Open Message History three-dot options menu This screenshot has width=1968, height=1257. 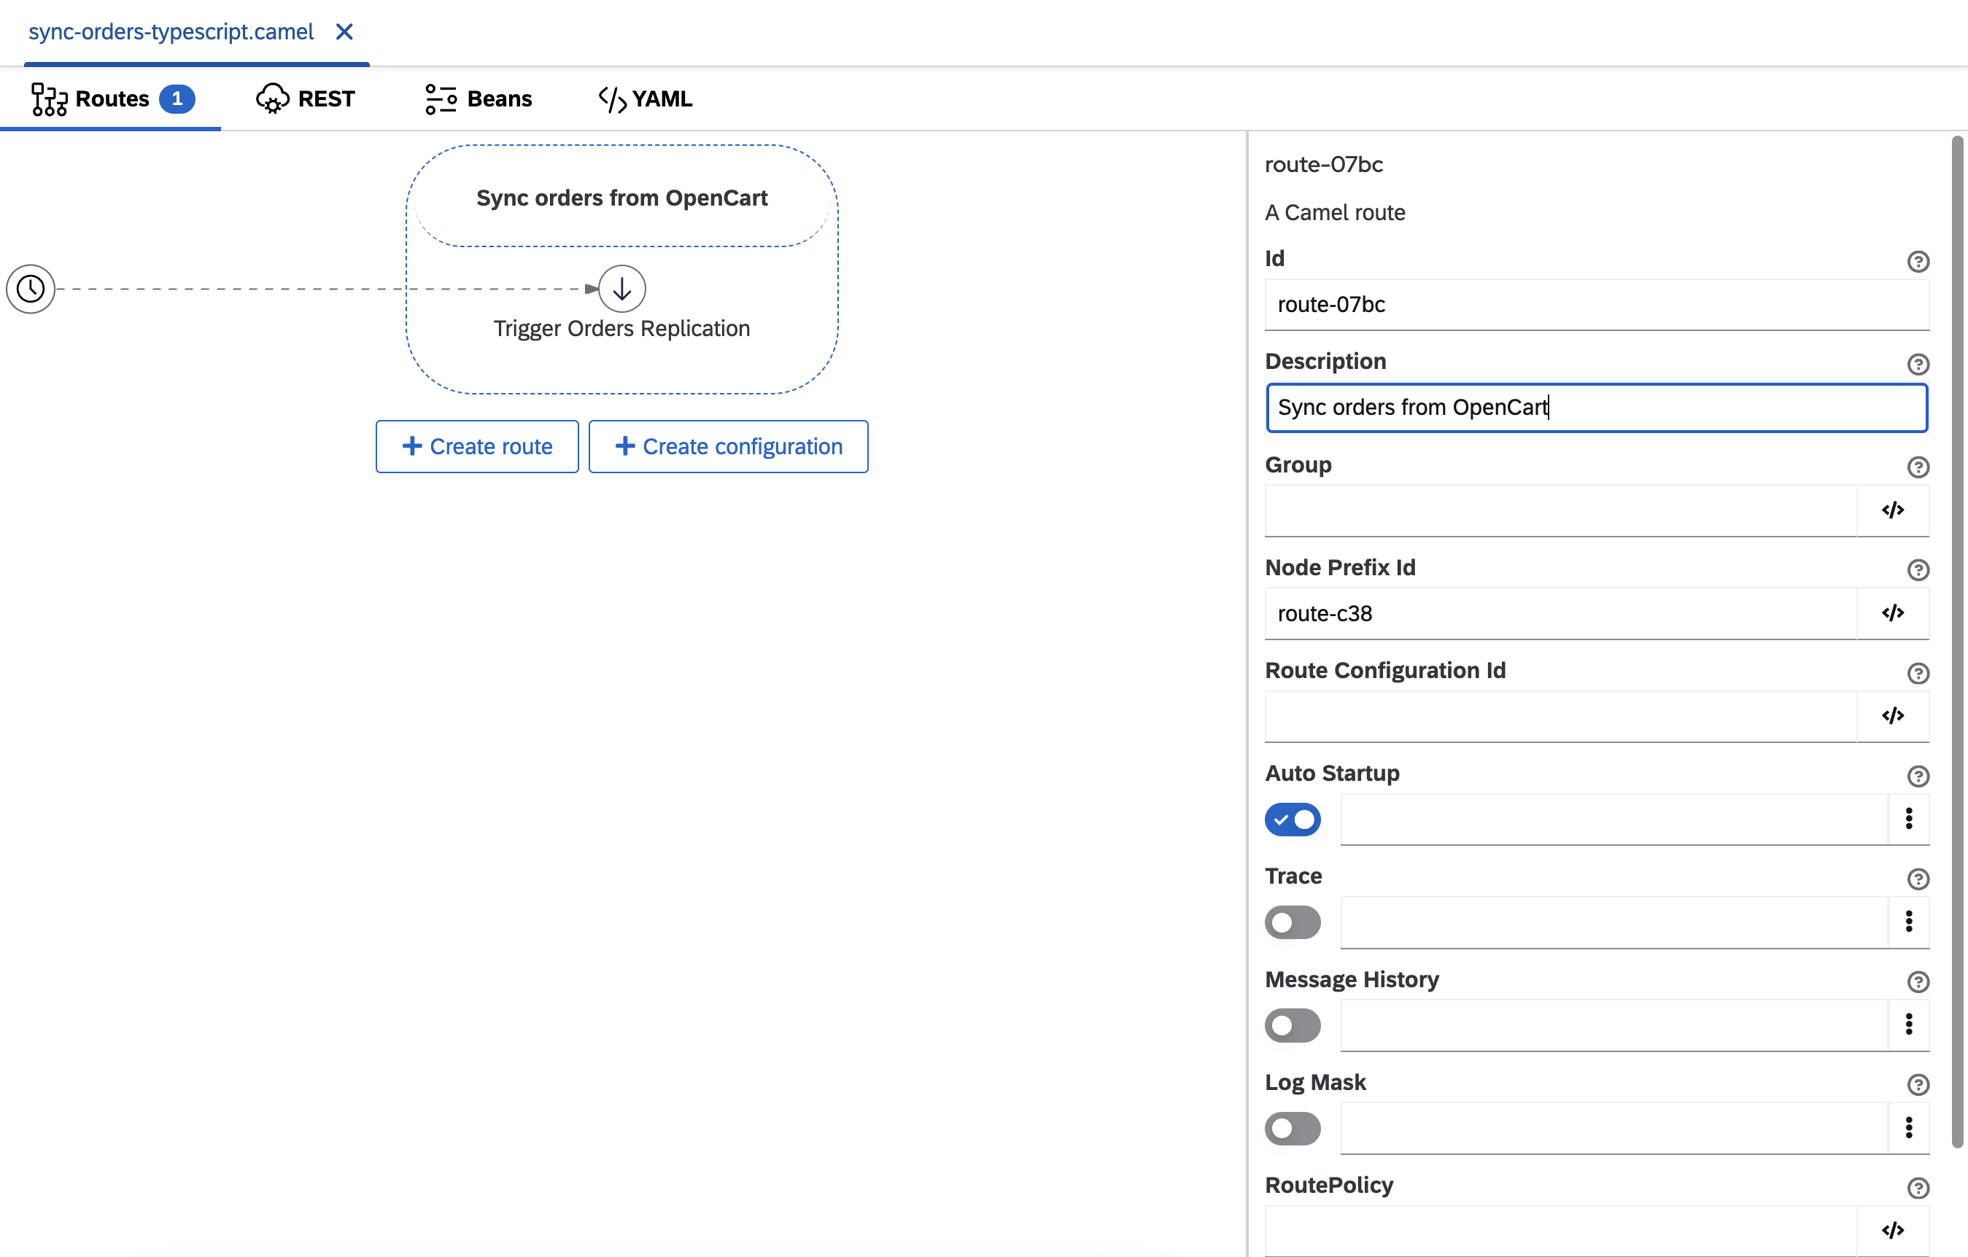[1908, 1024]
